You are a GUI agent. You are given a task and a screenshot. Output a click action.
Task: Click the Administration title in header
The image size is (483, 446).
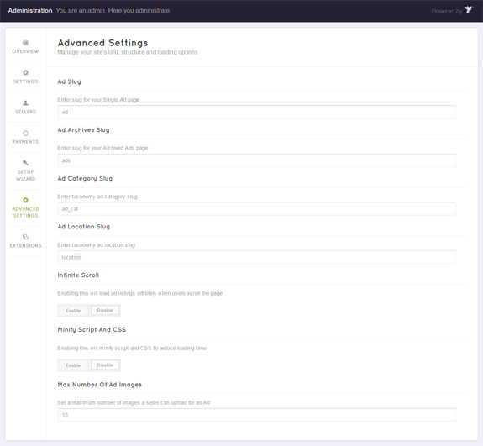coord(30,10)
